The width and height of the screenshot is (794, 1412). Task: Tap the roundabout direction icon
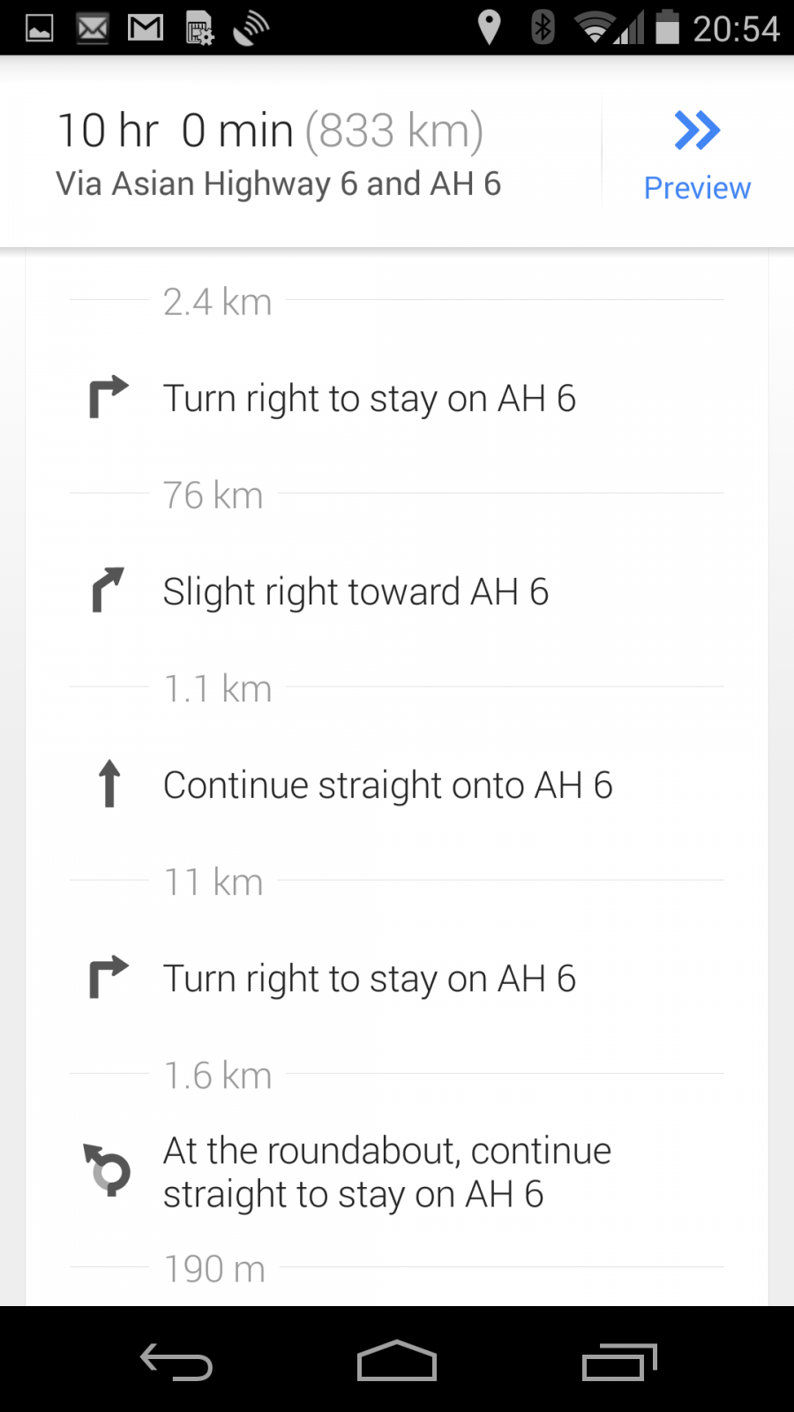(108, 1170)
